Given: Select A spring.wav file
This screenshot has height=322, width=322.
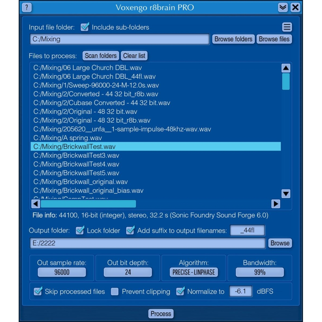Looking at the screenshot, I should [156, 138].
